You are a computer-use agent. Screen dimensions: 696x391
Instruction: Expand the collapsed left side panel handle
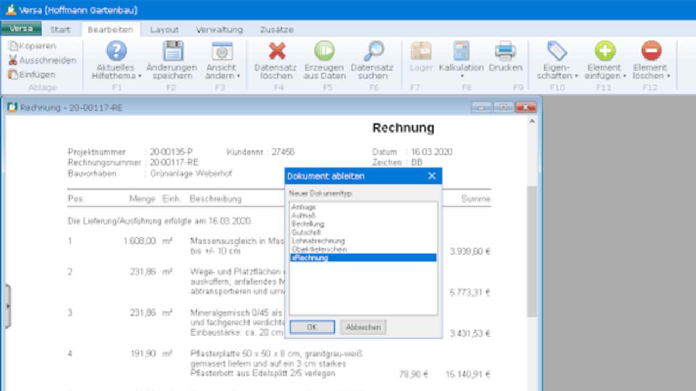(x=8, y=306)
